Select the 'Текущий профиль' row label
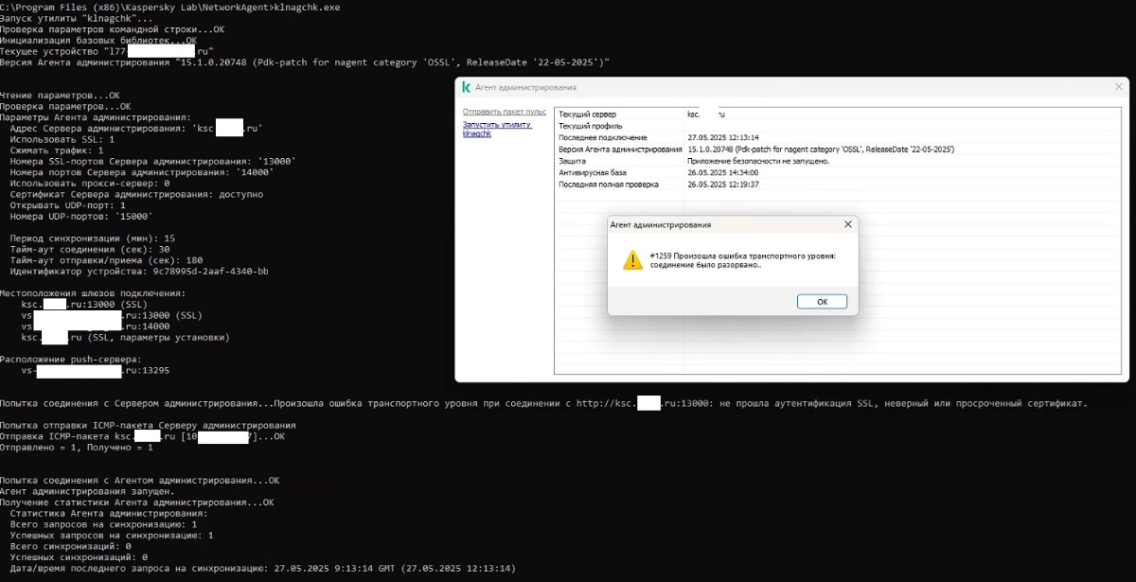The height and width of the screenshot is (582, 1136). 590,126
